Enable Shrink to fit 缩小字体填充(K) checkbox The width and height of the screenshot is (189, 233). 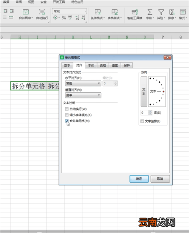click(67, 115)
